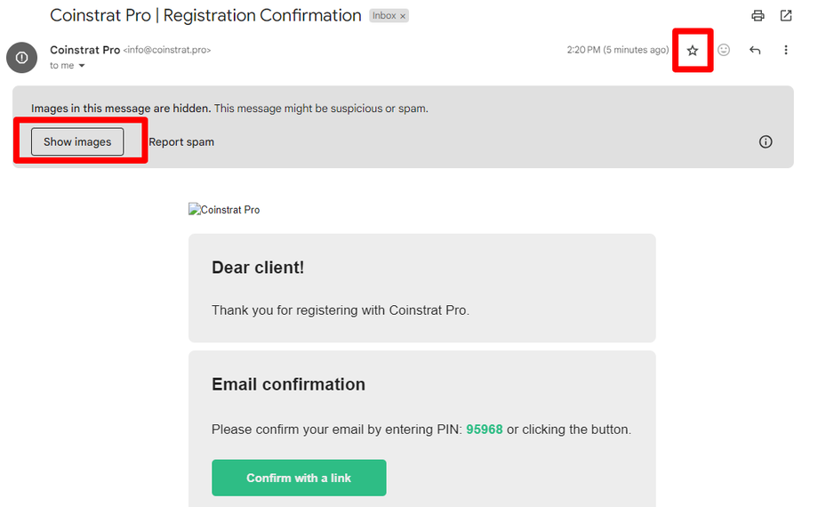Click the sender name Coinstrat Pro
The image size is (818, 507).
[84, 50]
